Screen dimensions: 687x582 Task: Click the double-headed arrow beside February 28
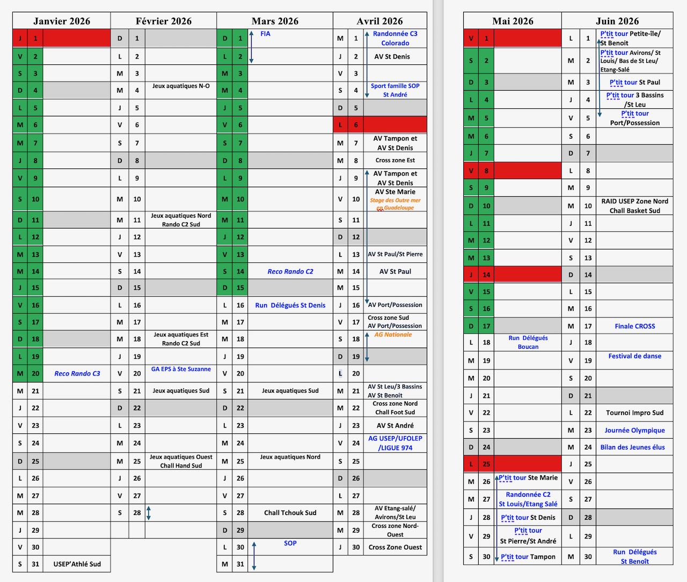(x=149, y=513)
